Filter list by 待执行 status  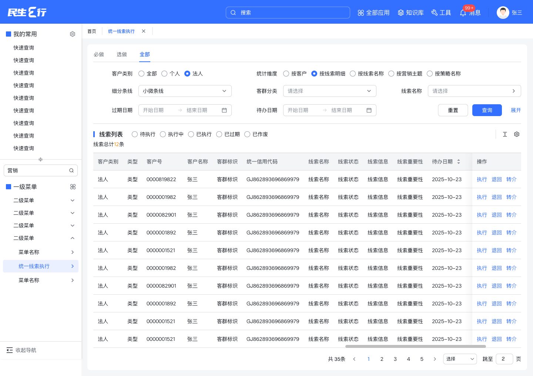[x=135, y=134]
